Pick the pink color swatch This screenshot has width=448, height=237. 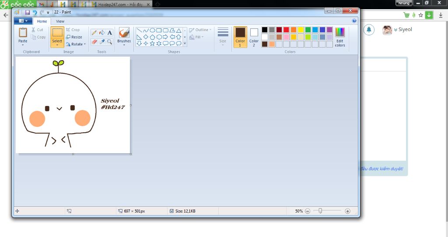(x=286, y=37)
